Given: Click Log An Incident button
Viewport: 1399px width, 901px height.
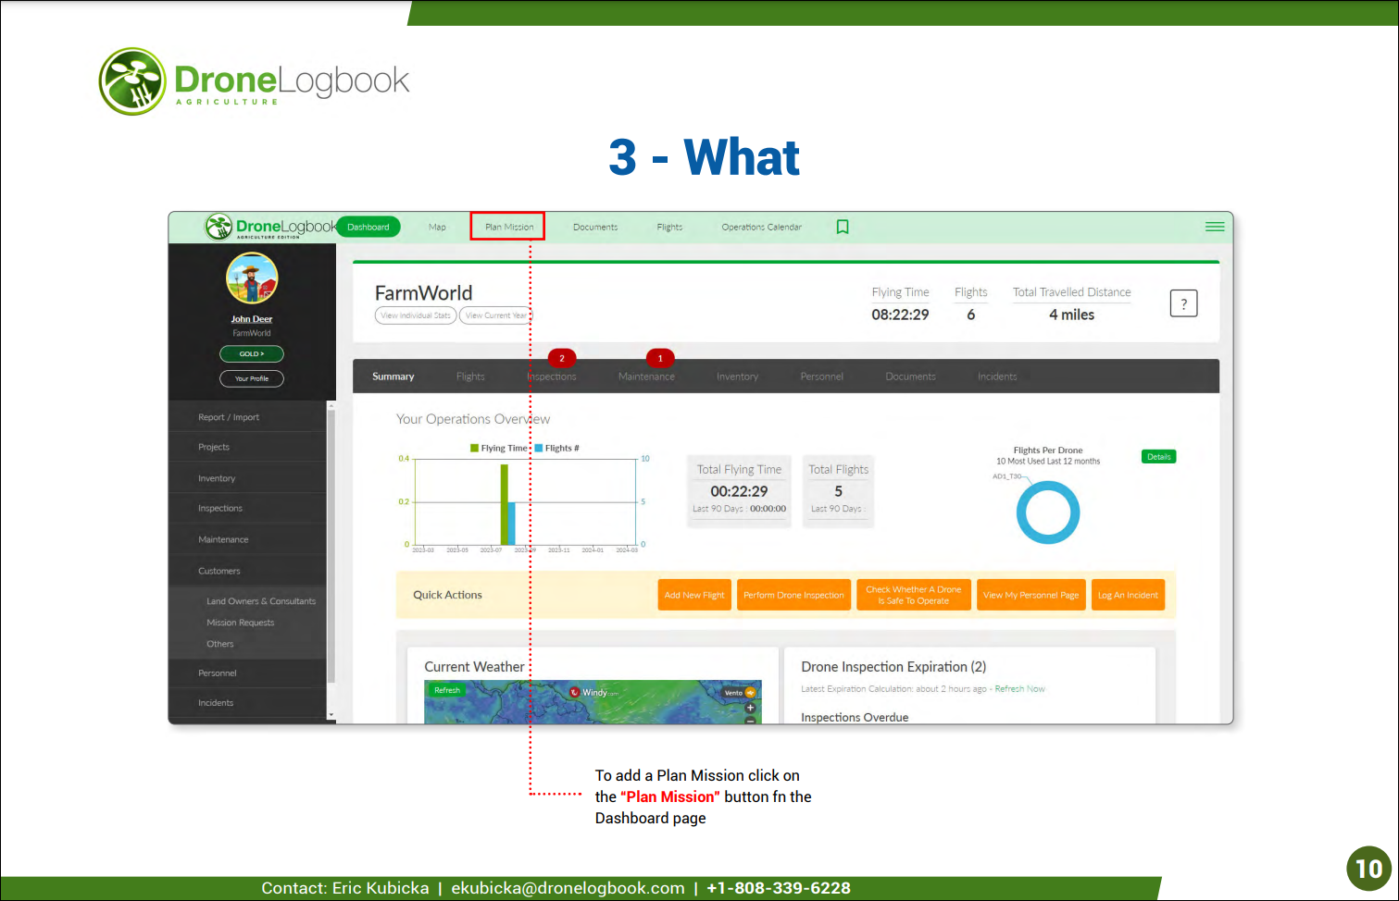Looking at the screenshot, I should coord(1128,595).
